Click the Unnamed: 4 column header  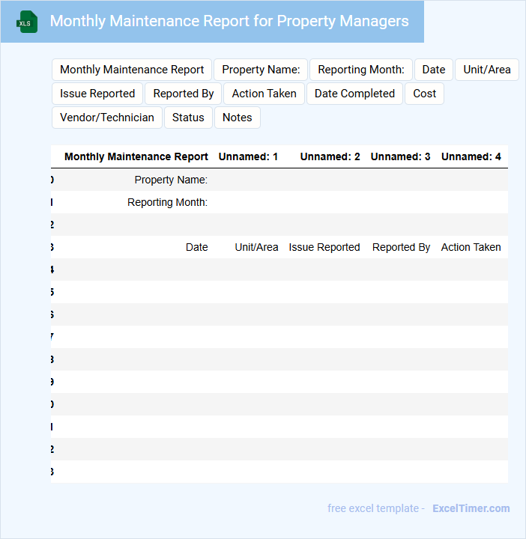pyautogui.click(x=471, y=156)
